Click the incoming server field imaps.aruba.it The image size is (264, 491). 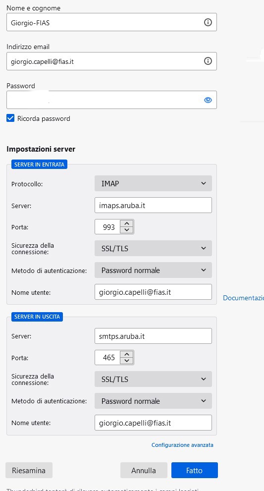153,205
